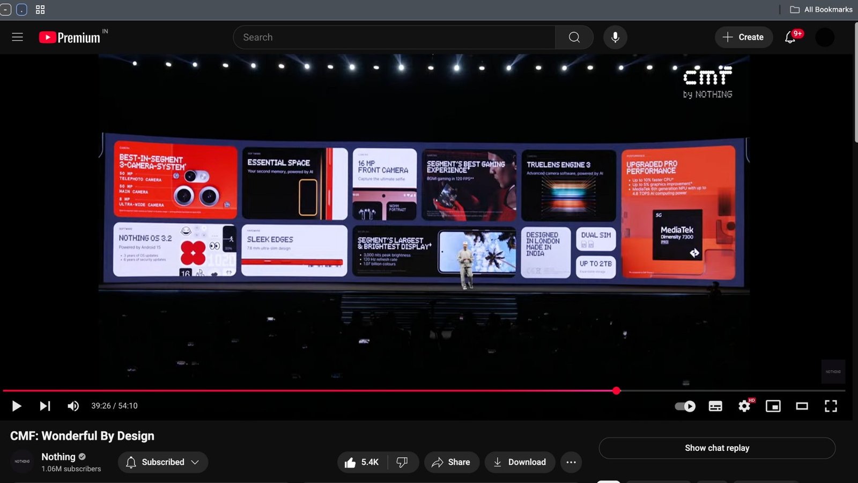Open the Nothing channel name link
The width and height of the screenshot is (858, 483).
coord(58,457)
